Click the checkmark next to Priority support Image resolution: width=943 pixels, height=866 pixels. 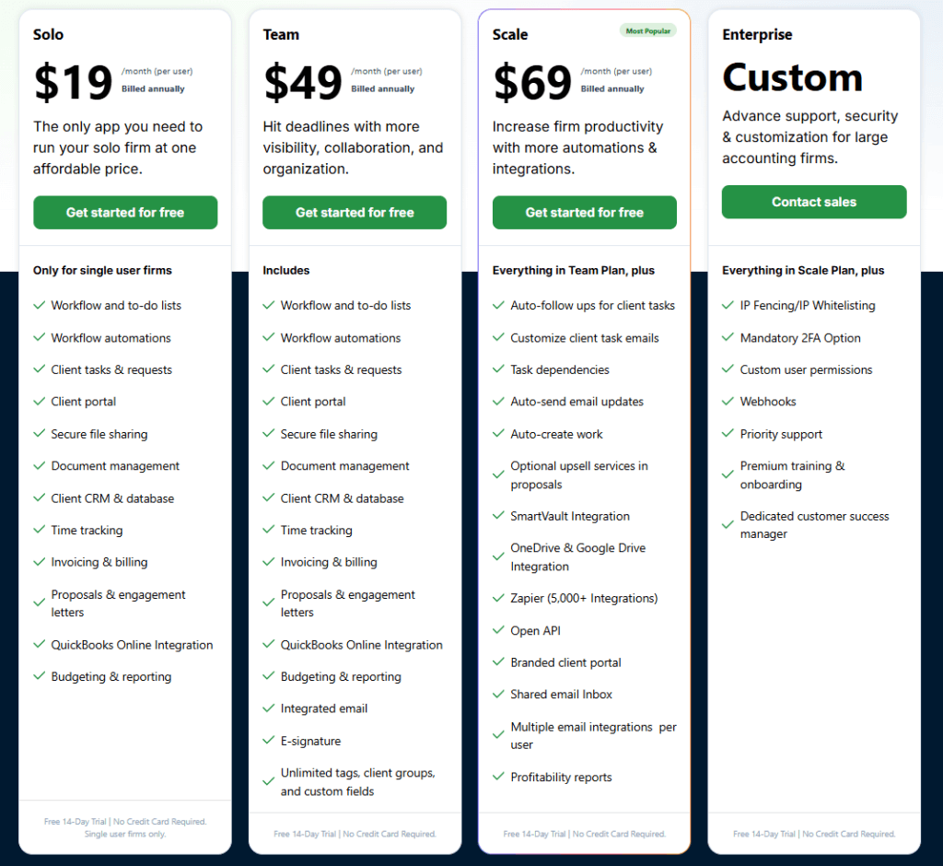[x=728, y=434]
